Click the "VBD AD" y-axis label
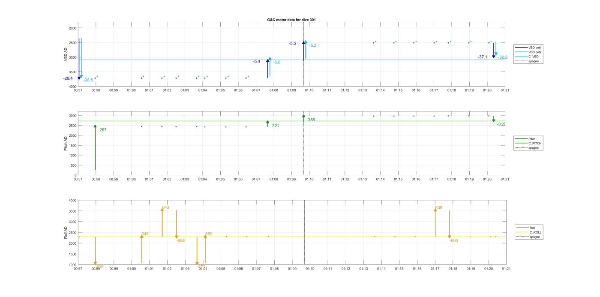 tap(66, 54)
